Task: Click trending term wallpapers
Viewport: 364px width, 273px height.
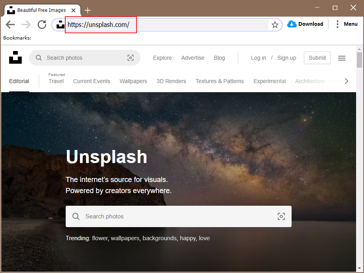Action: [x=125, y=238]
